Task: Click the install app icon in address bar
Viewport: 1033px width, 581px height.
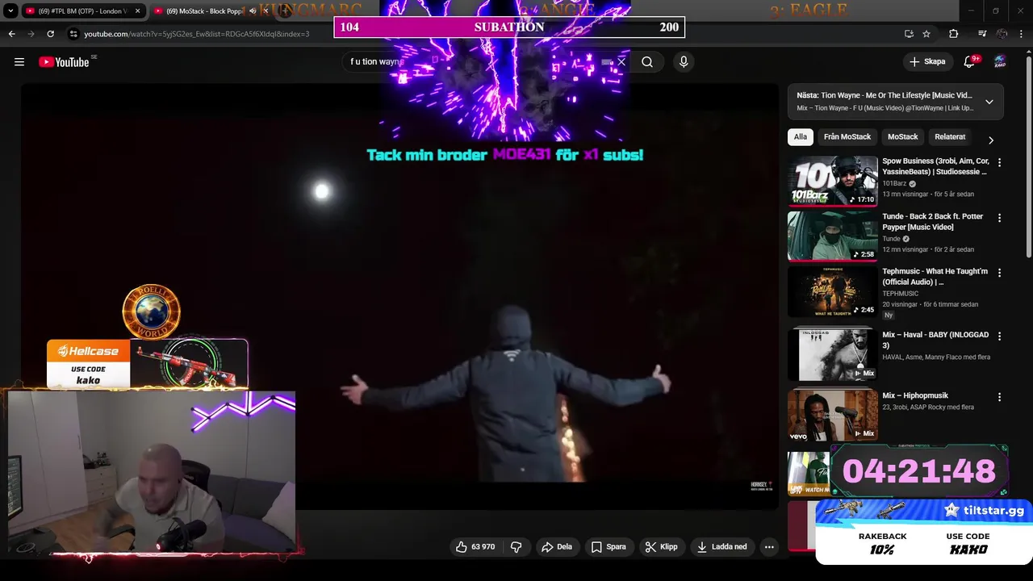Action: (x=909, y=34)
